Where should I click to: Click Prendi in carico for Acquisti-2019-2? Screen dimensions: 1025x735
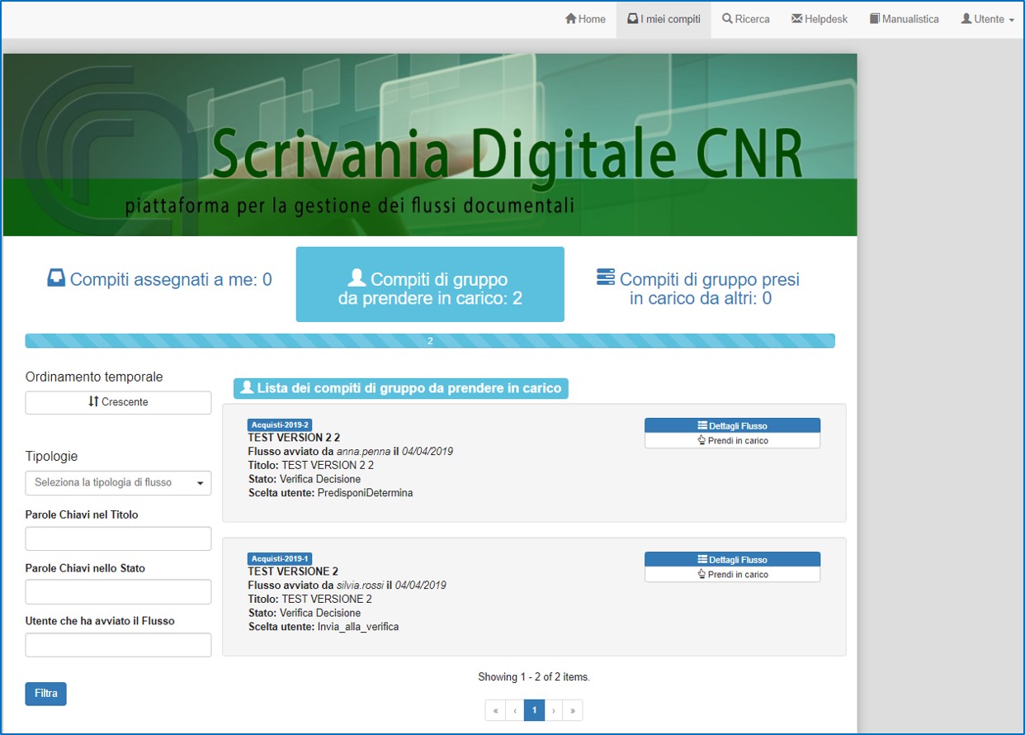point(732,440)
